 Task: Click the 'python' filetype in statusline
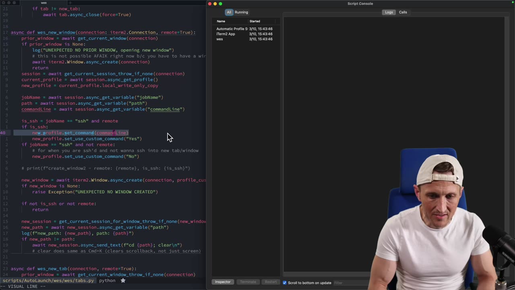(x=107, y=280)
